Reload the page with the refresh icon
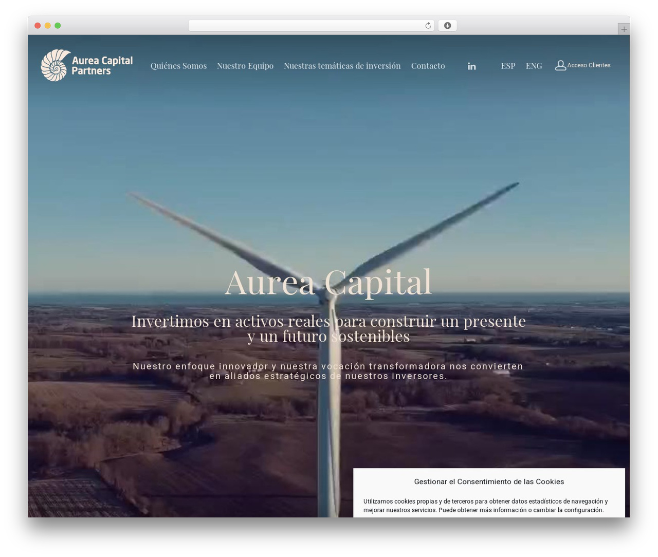Screen dimensions: 658x557 (428, 26)
